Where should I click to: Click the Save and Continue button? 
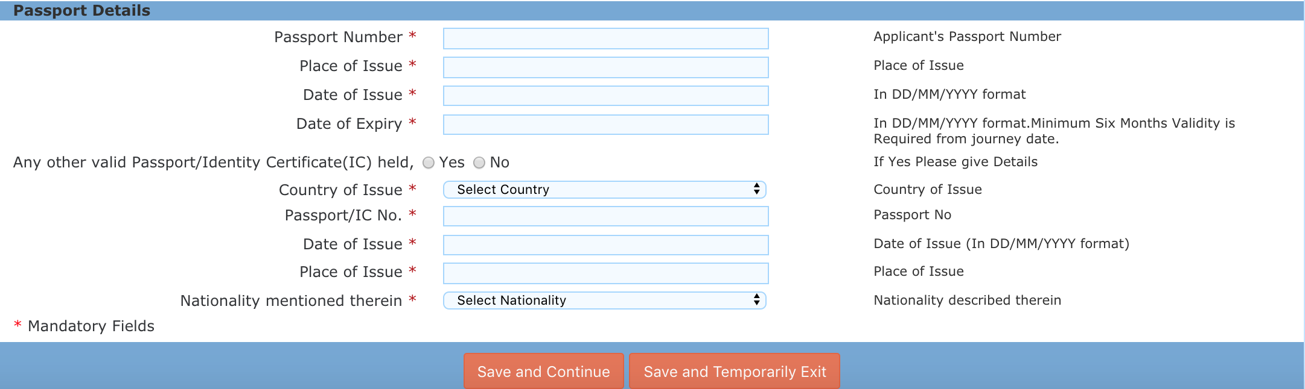click(543, 371)
